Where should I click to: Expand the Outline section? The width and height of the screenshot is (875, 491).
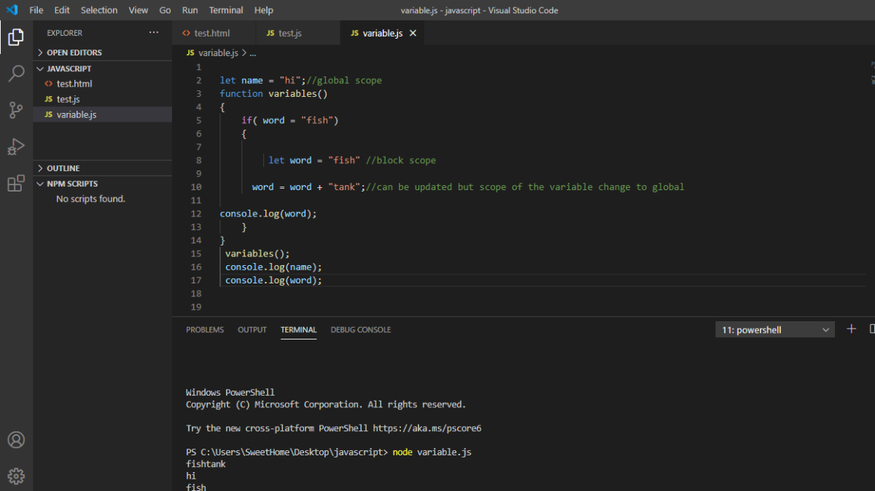[x=63, y=168]
